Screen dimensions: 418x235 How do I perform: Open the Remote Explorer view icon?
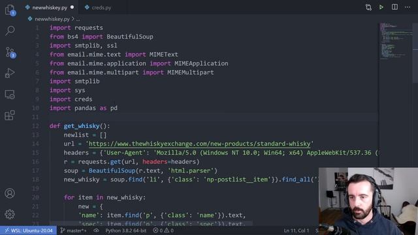coord(10,94)
